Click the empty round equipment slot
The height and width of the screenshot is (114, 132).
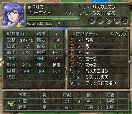click(x=100, y=20)
